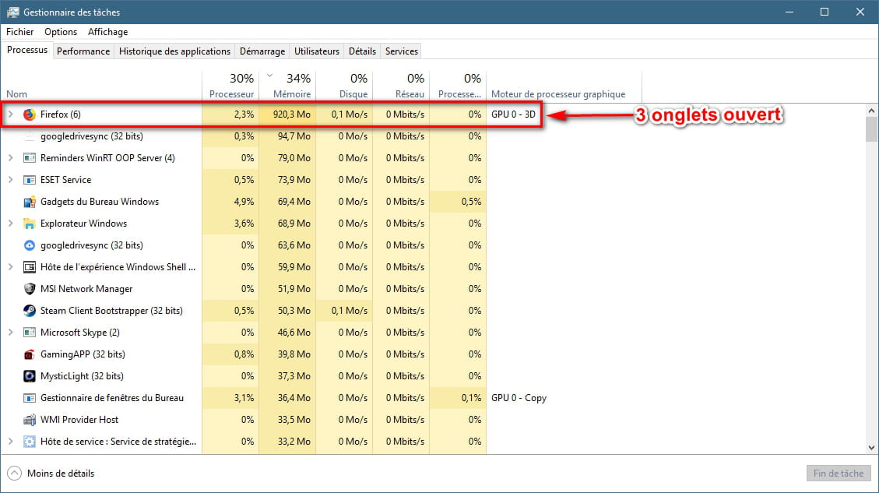Select the Processus tab
This screenshot has width=879, height=493.
27,50
